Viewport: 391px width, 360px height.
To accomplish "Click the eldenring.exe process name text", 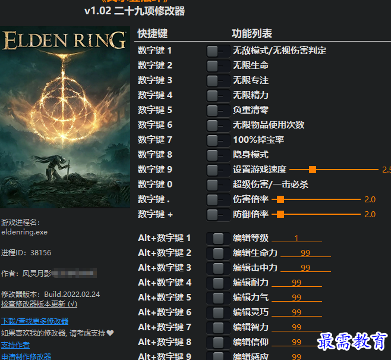I will coord(24,232).
